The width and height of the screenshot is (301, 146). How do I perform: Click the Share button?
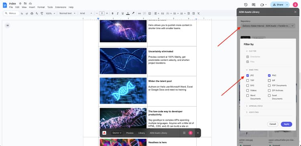point(278,4)
